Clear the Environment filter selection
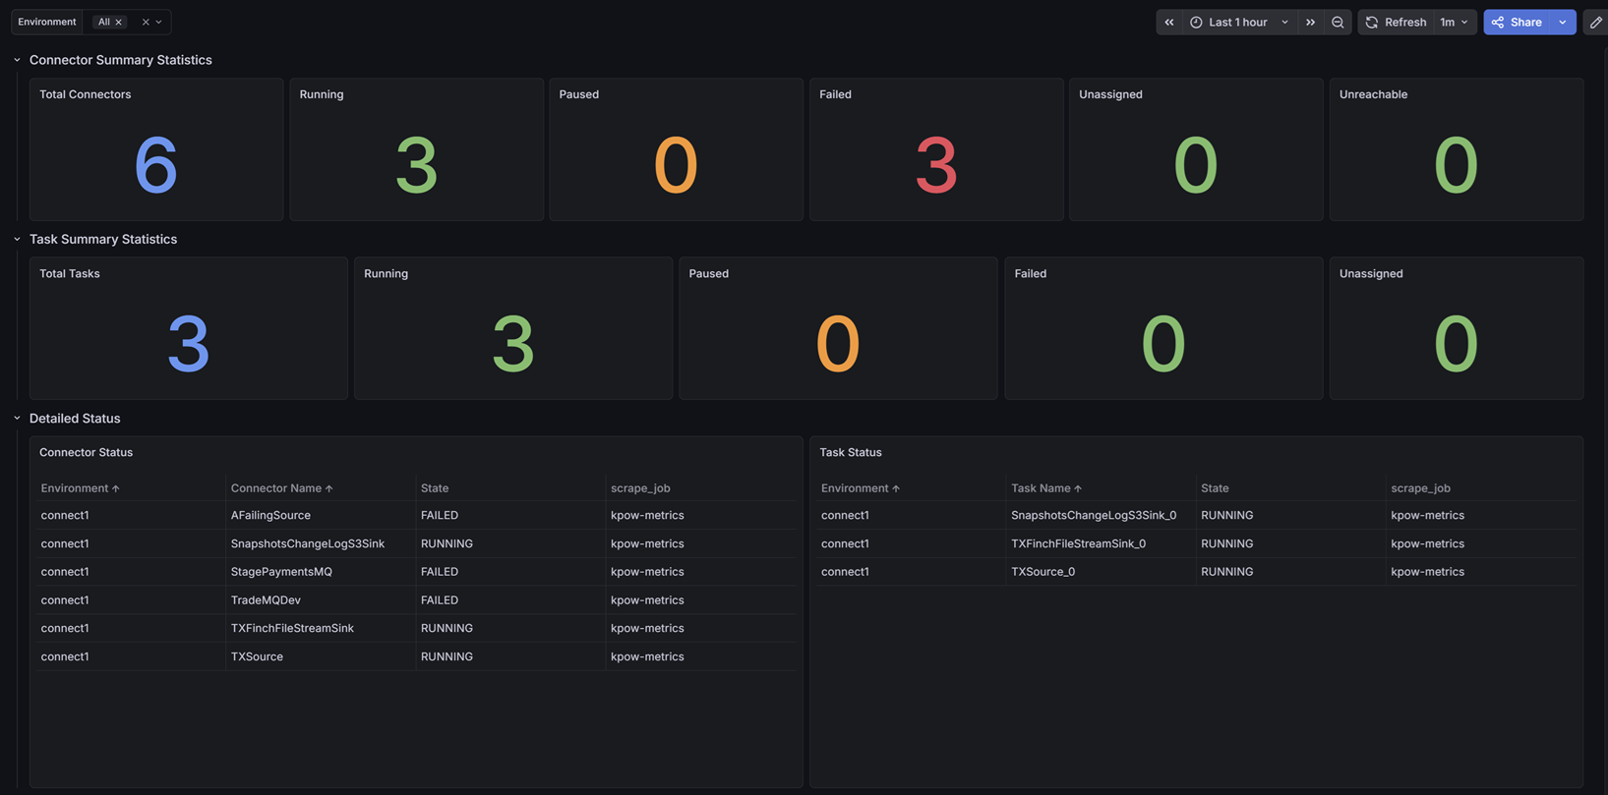The image size is (1608, 795). click(x=146, y=22)
